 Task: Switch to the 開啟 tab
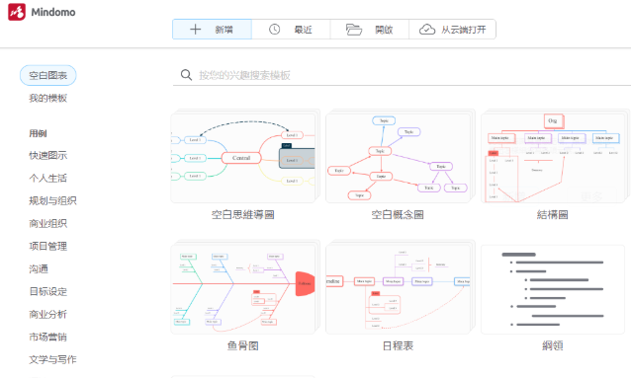point(370,30)
